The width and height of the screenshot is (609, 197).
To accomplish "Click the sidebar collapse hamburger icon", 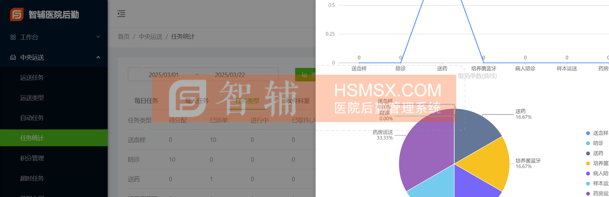I will (x=121, y=14).
